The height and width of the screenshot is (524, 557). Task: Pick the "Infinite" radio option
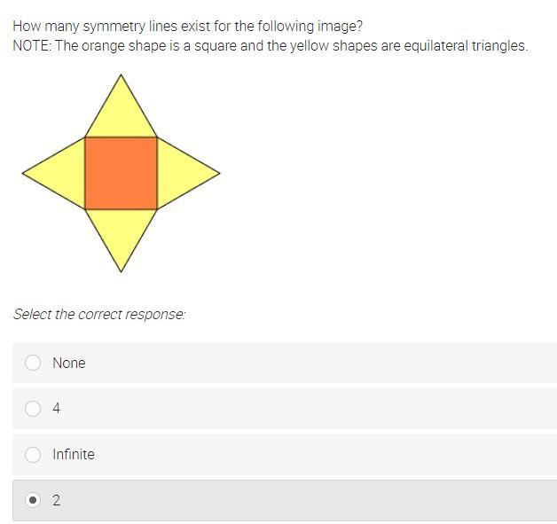pos(33,455)
